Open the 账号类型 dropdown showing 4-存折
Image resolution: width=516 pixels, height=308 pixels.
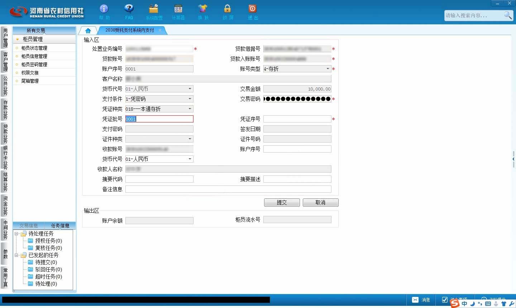tap(328, 69)
